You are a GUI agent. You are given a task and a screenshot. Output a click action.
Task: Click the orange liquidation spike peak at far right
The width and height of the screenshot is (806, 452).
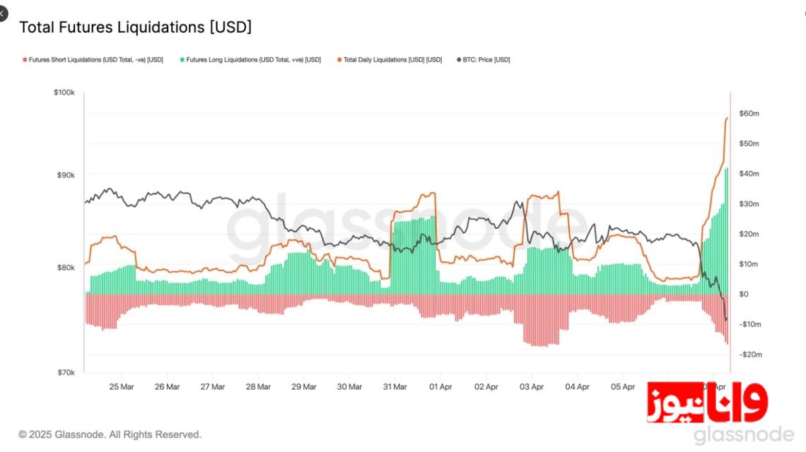point(727,118)
